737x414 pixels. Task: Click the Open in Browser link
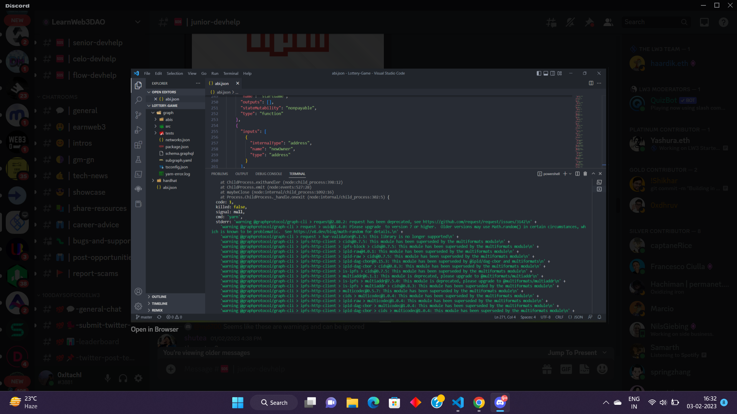click(154, 329)
